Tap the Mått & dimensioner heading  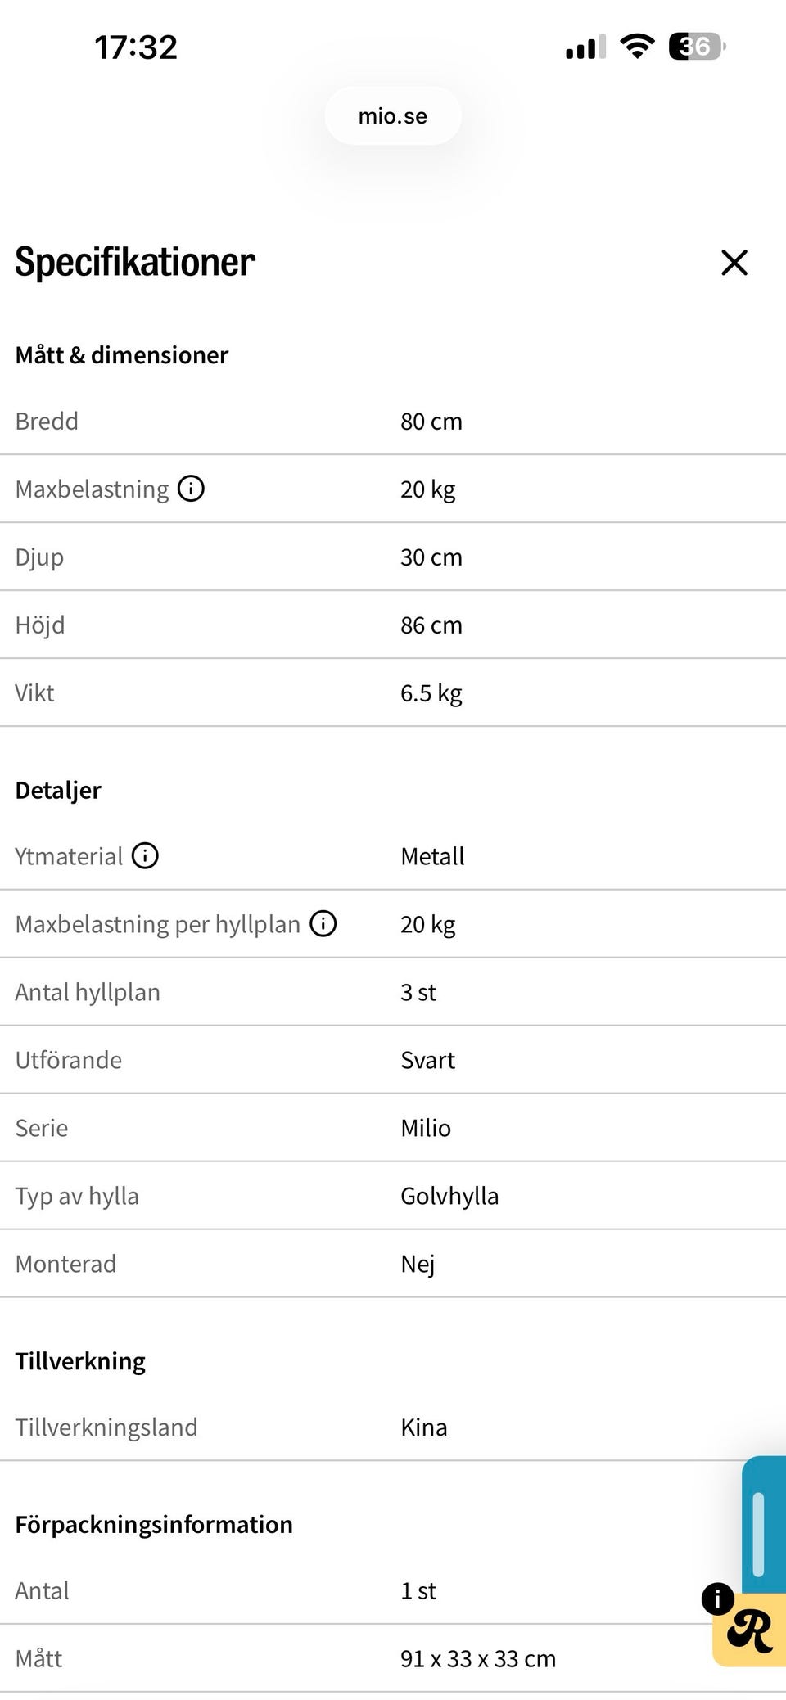(122, 355)
